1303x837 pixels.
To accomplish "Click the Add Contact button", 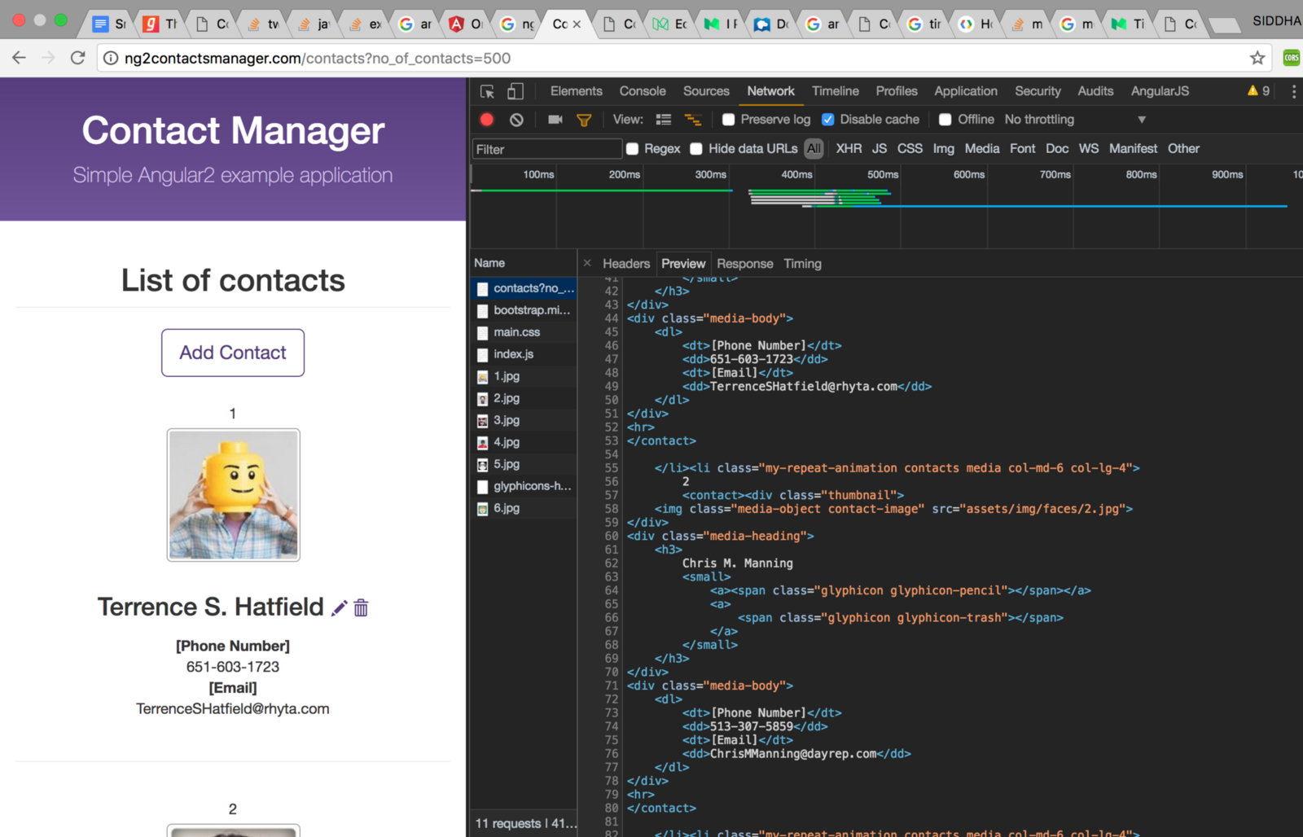I will click(233, 353).
